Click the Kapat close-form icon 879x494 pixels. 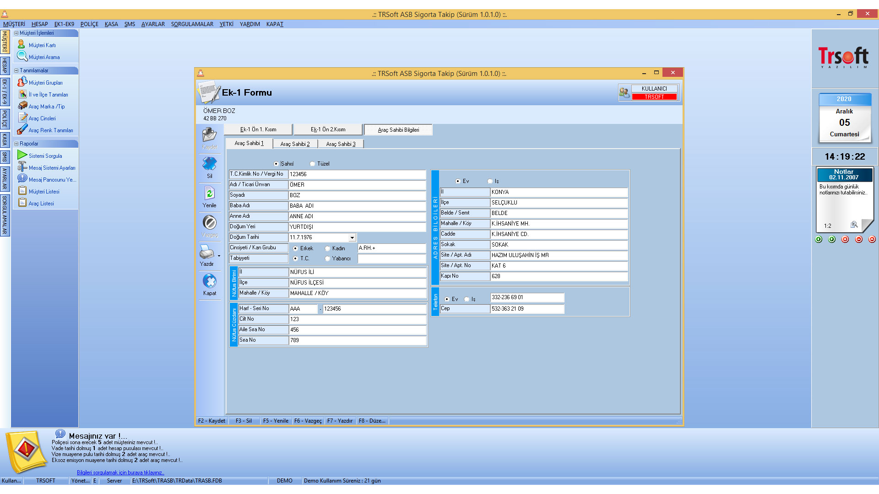click(x=210, y=281)
